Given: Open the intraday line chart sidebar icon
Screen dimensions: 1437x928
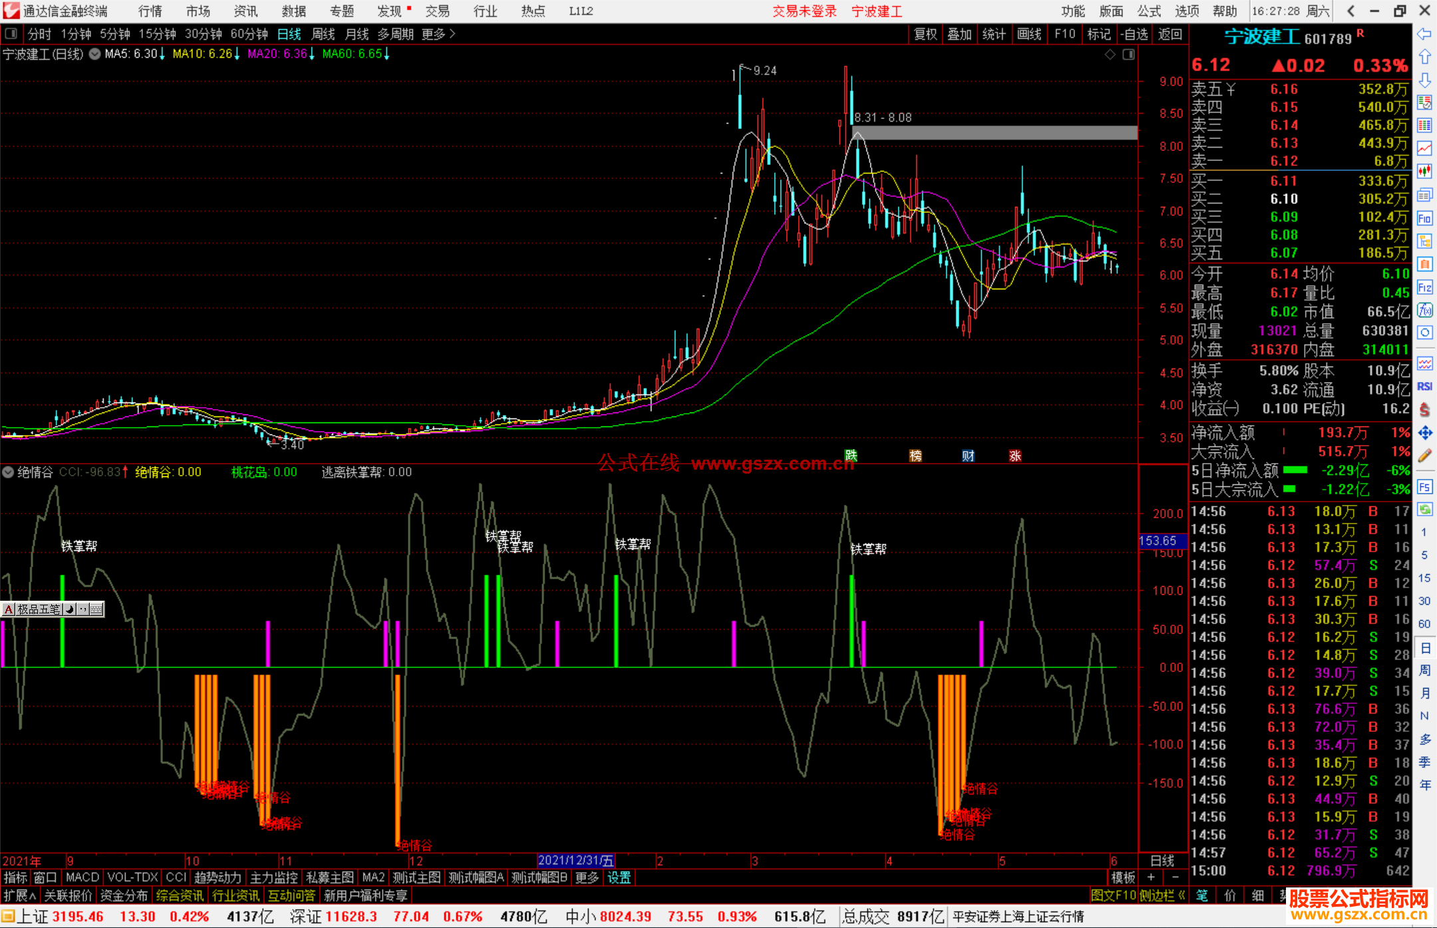Looking at the screenshot, I should [x=1424, y=148].
